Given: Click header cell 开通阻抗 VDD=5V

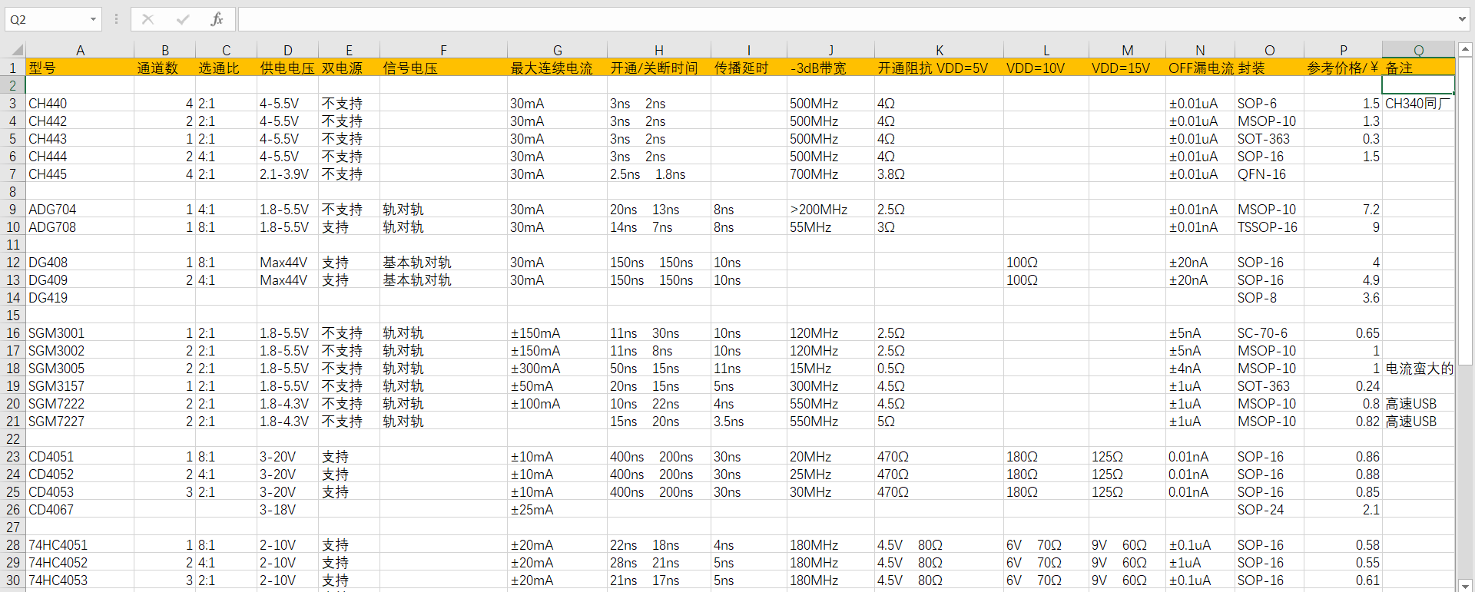Looking at the screenshot, I should point(939,68).
